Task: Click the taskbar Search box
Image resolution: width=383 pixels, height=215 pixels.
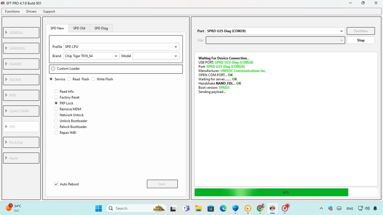Action: point(136,208)
